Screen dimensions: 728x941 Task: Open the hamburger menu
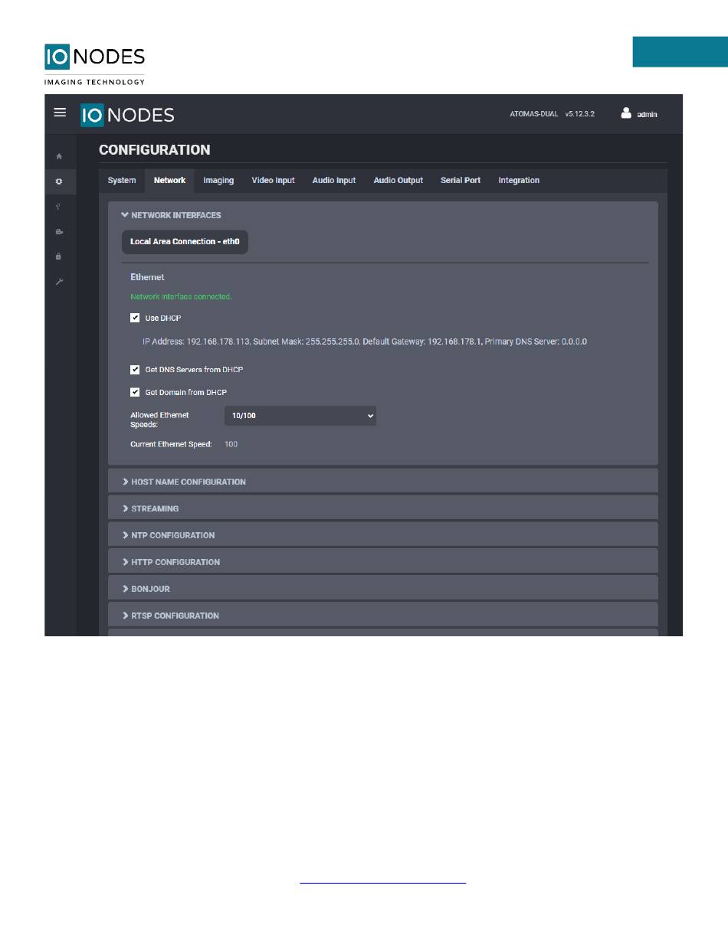[60, 112]
